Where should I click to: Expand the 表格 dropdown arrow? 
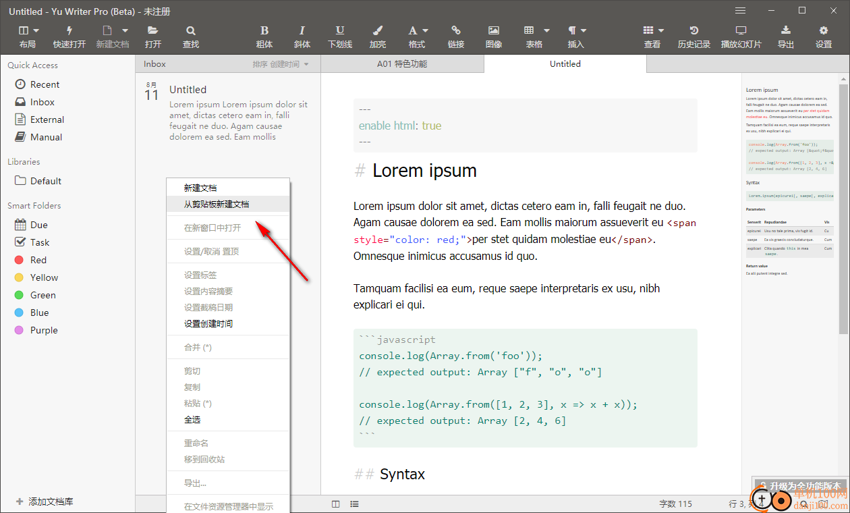(x=546, y=30)
